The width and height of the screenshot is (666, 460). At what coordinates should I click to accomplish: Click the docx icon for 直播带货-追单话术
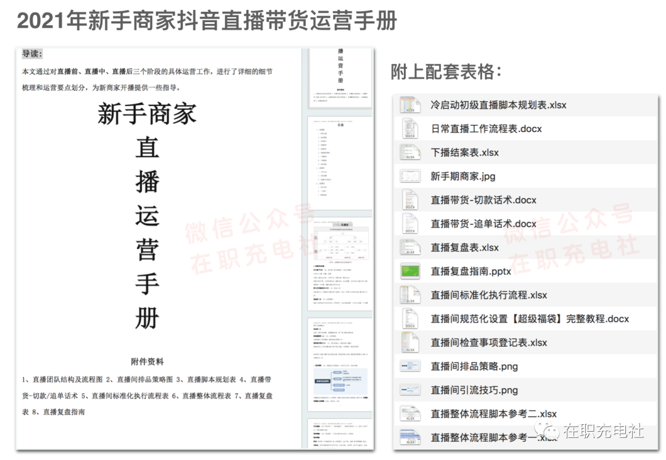[x=410, y=224]
